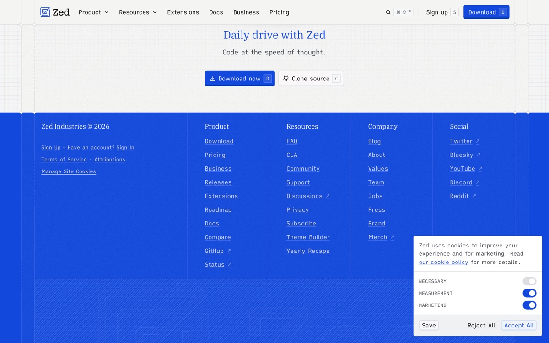Click the external arrow next to Bluesky
This screenshot has height=343, width=549.
pos(479,155)
